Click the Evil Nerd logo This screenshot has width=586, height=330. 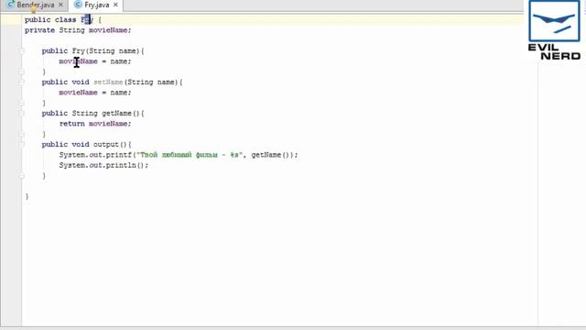(x=554, y=30)
